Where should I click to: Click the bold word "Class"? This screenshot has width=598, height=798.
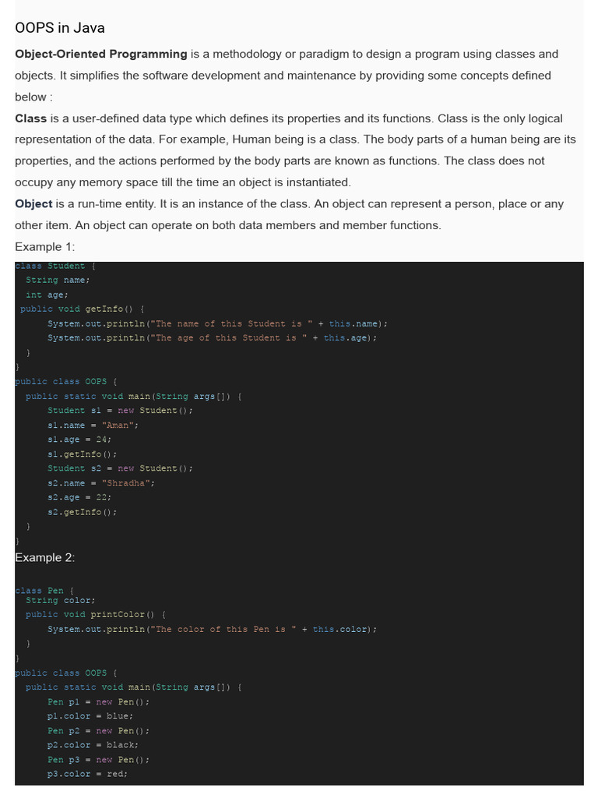click(x=30, y=118)
